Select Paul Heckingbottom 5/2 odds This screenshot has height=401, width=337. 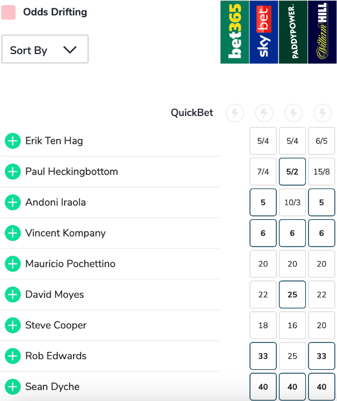point(292,172)
